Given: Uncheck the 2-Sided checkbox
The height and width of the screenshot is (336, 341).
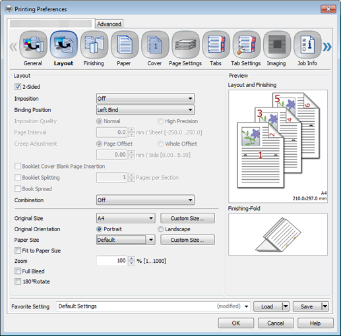Looking at the screenshot, I should click(x=18, y=86).
